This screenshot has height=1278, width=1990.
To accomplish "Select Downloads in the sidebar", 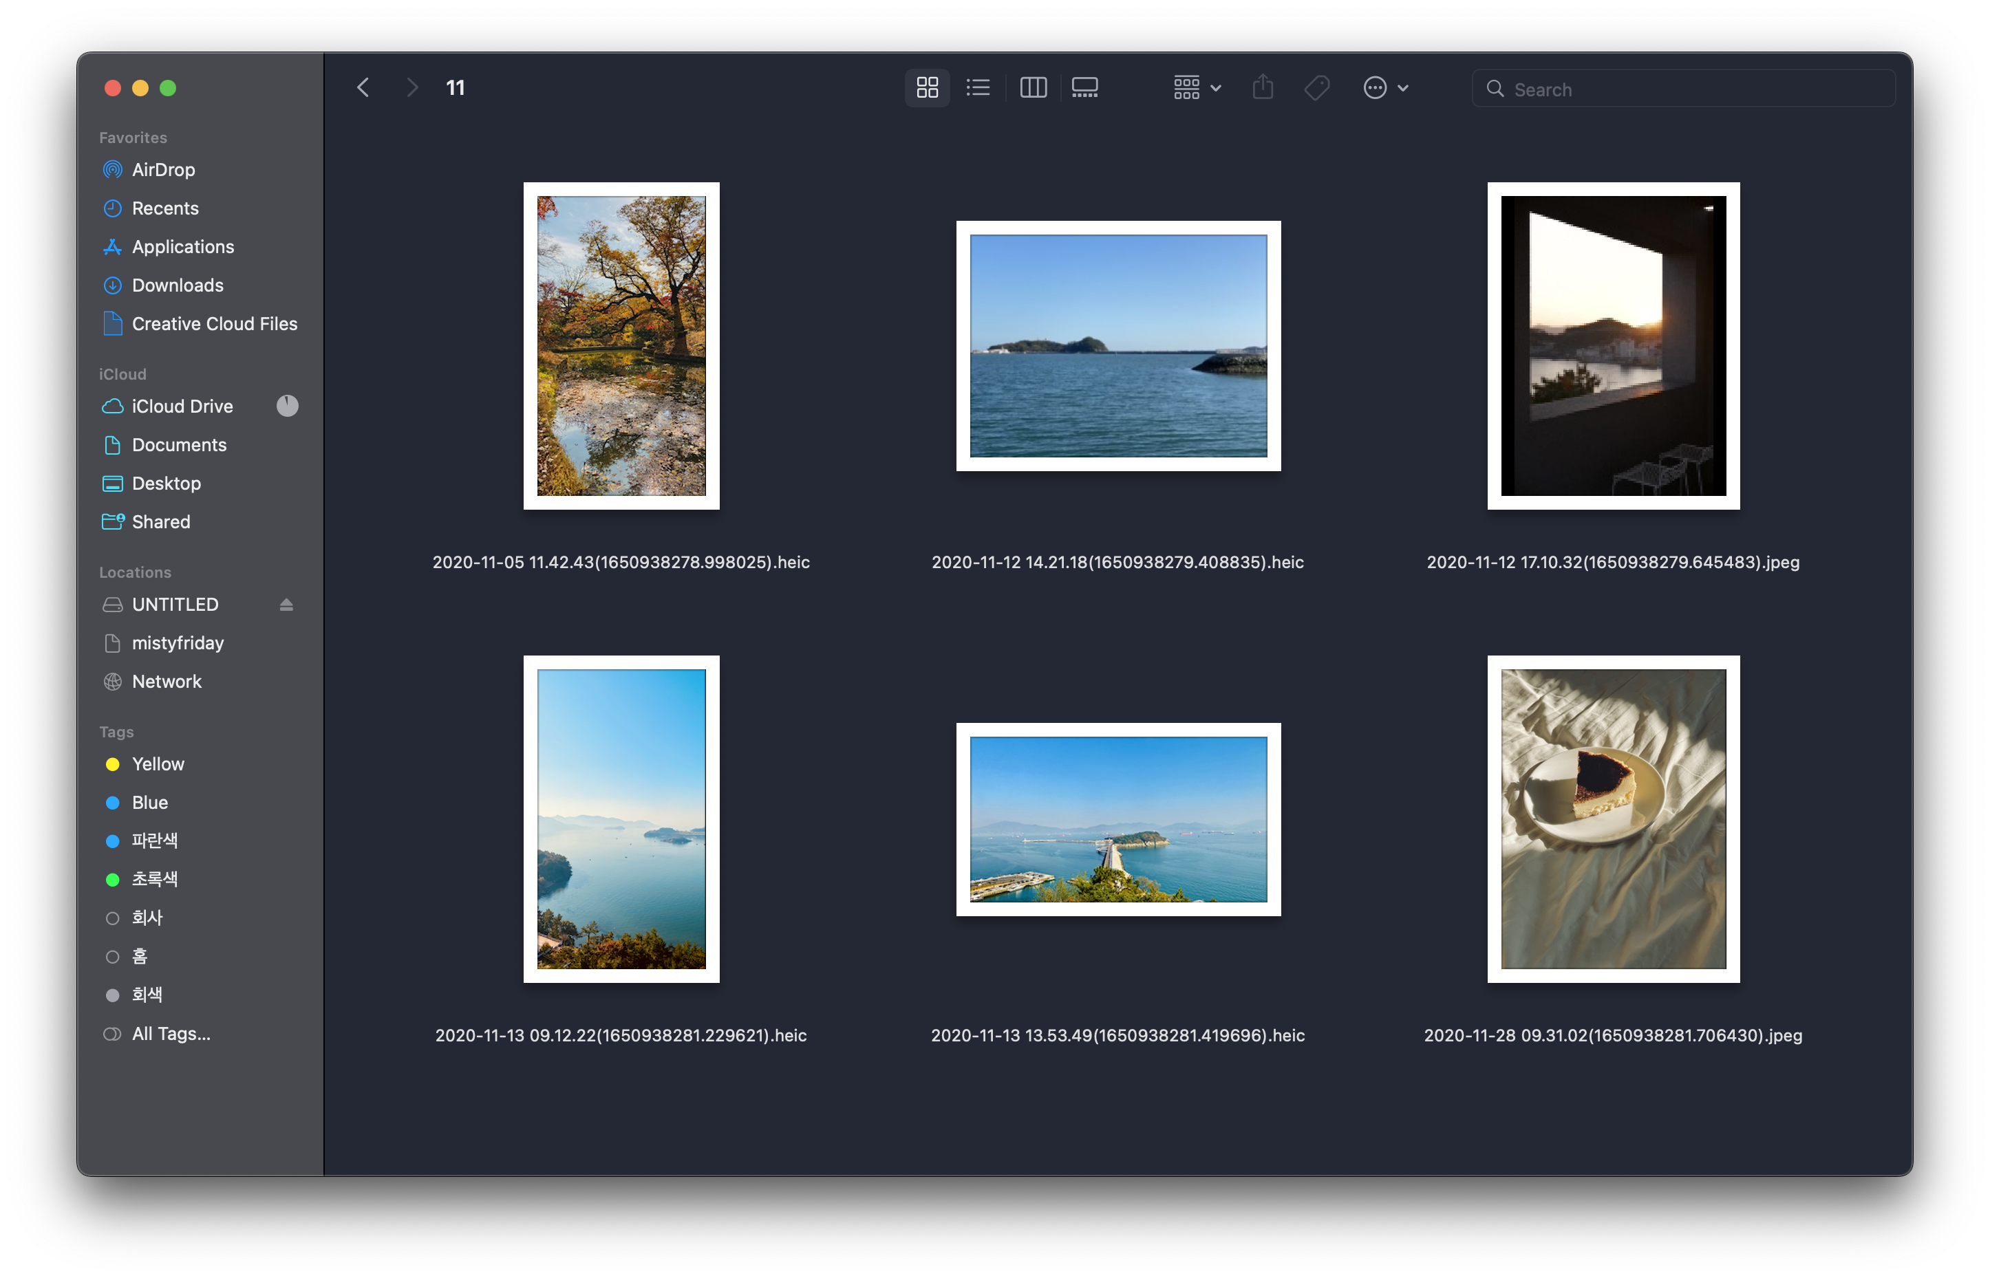I will point(178,285).
